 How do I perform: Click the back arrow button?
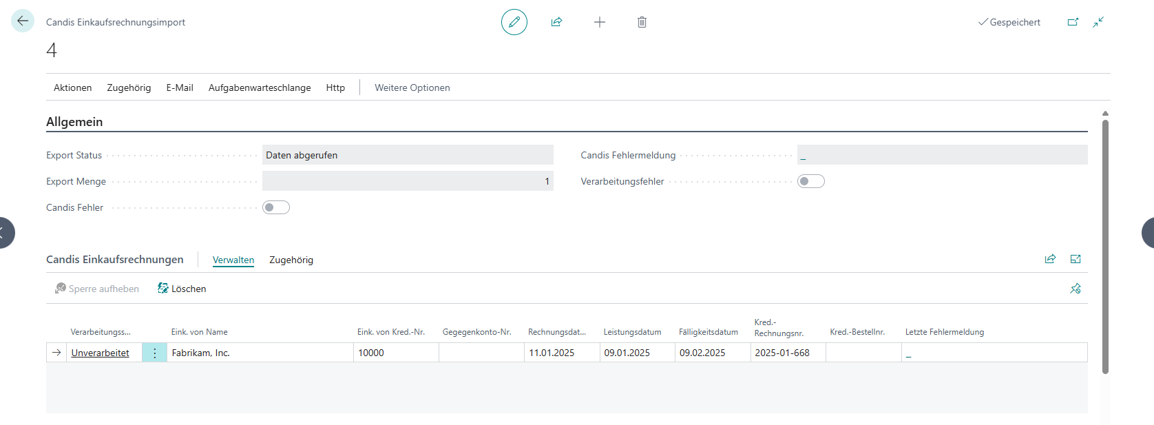pos(23,21)
